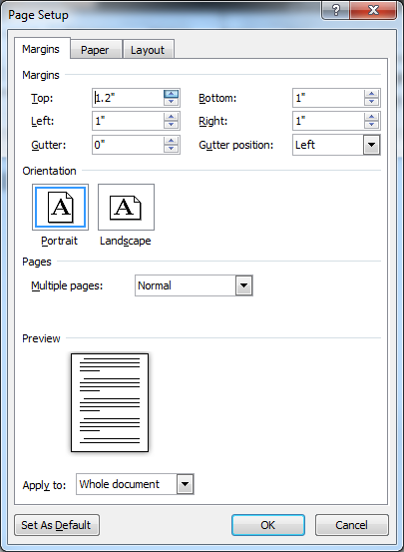Increase the Right margin with up arrow
The width and height of the screenshot is (404, 552).
[372, 117]
